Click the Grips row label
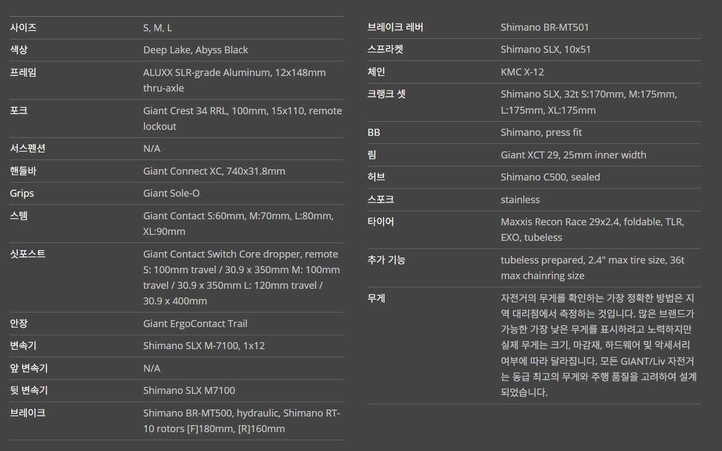This screenshot has height=451, width=722. point(22,193)
